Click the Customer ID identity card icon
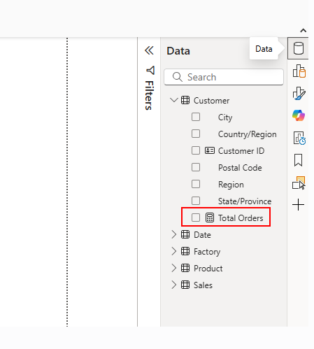 coord(210,150)
